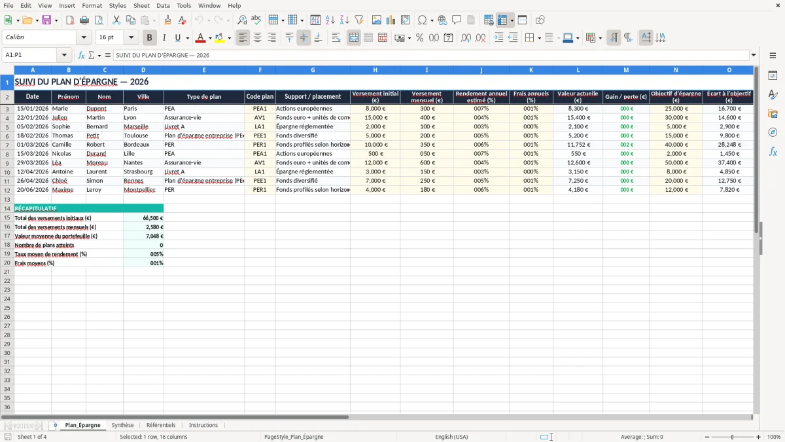Open the Function Wizard fx icon
This screenshot has height=442, width=785.
pos(81,55)
